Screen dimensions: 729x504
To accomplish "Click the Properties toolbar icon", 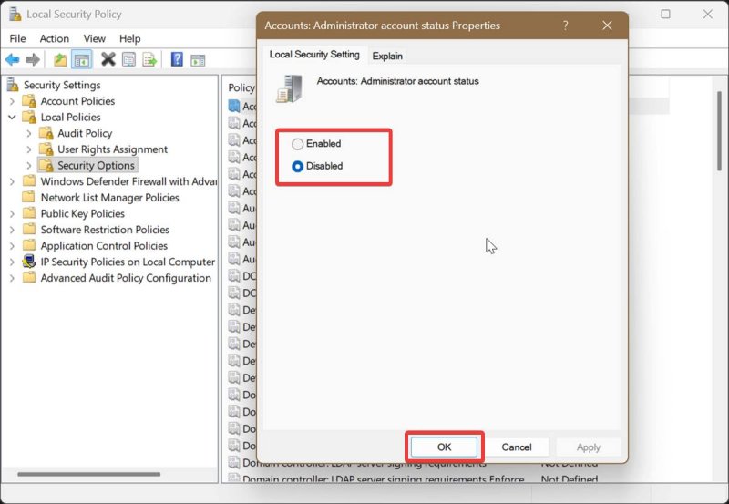I will pos(128,59).
